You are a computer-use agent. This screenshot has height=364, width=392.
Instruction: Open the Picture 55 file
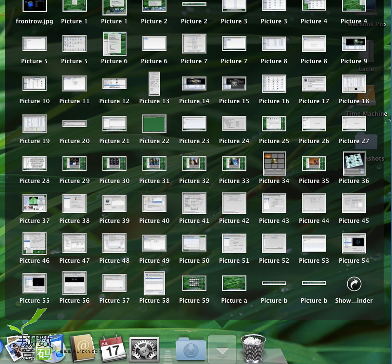35,283
